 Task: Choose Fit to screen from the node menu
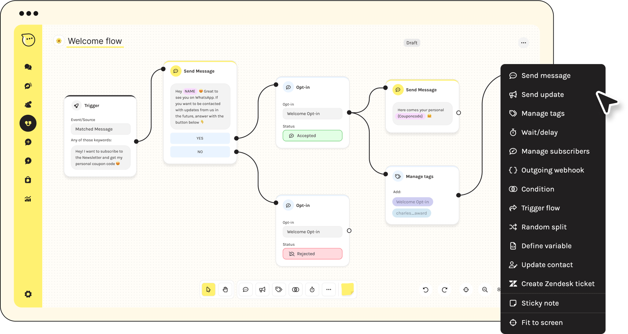click(x=553, y=322)
